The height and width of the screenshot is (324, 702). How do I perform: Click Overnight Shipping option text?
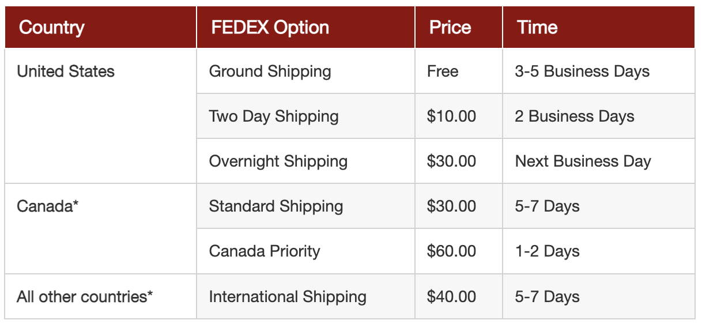(x=278, y=161)
